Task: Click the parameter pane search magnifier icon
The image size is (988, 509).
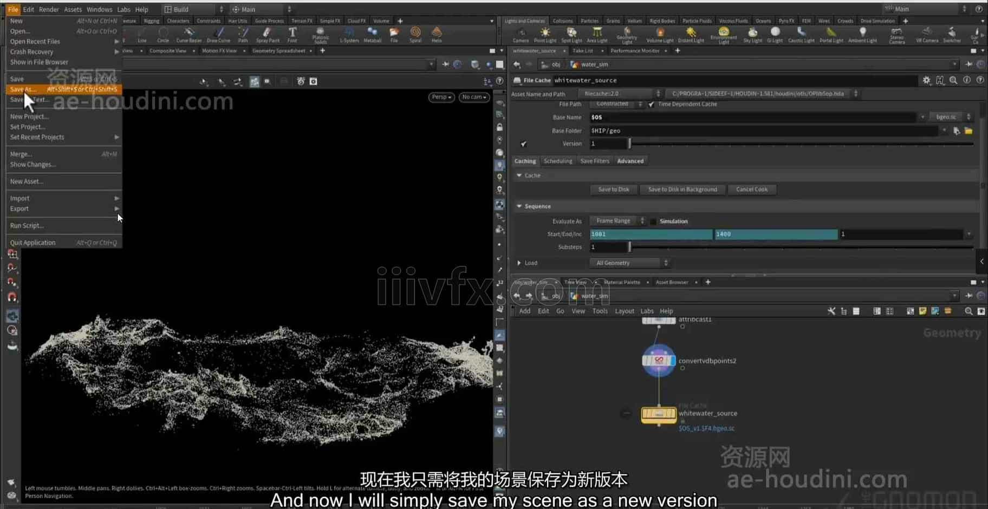Action: tap(953, 80)
